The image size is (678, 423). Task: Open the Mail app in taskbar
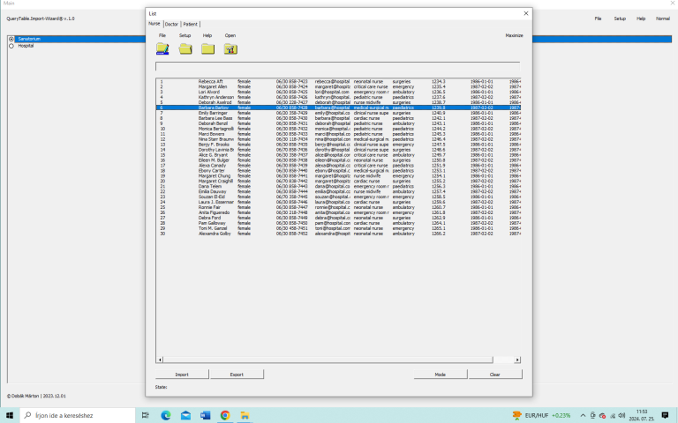[185, 415]
